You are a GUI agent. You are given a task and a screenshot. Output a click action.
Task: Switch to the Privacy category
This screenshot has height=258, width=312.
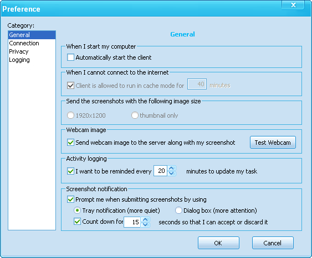click(x=32, y=51)
